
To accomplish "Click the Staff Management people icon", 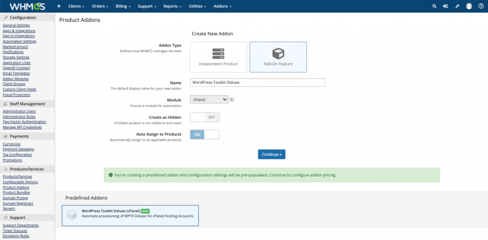I will coord(6,104).
